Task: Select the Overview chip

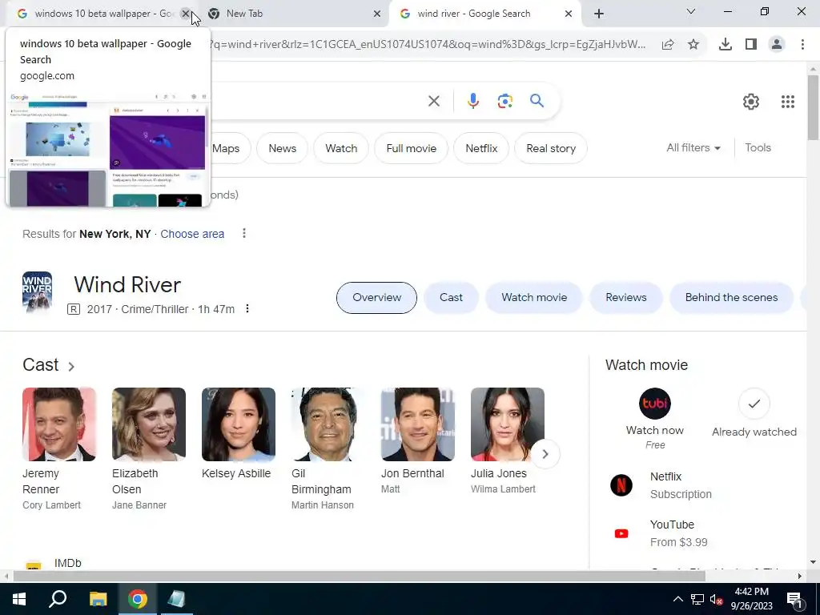Action: [376, 298]
